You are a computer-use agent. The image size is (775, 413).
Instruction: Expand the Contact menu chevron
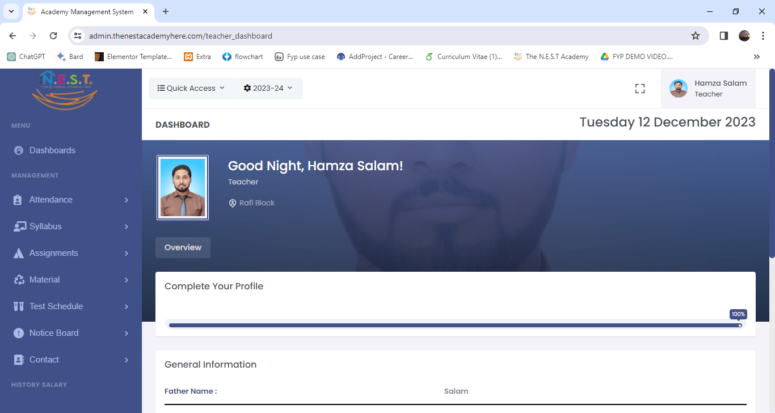point(126,360)
